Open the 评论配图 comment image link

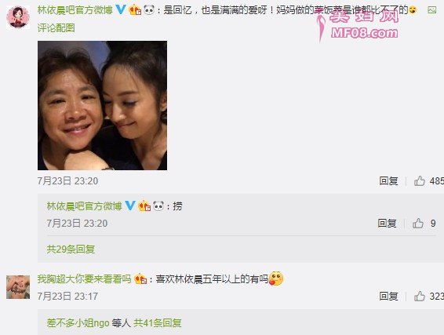(56, 28)
